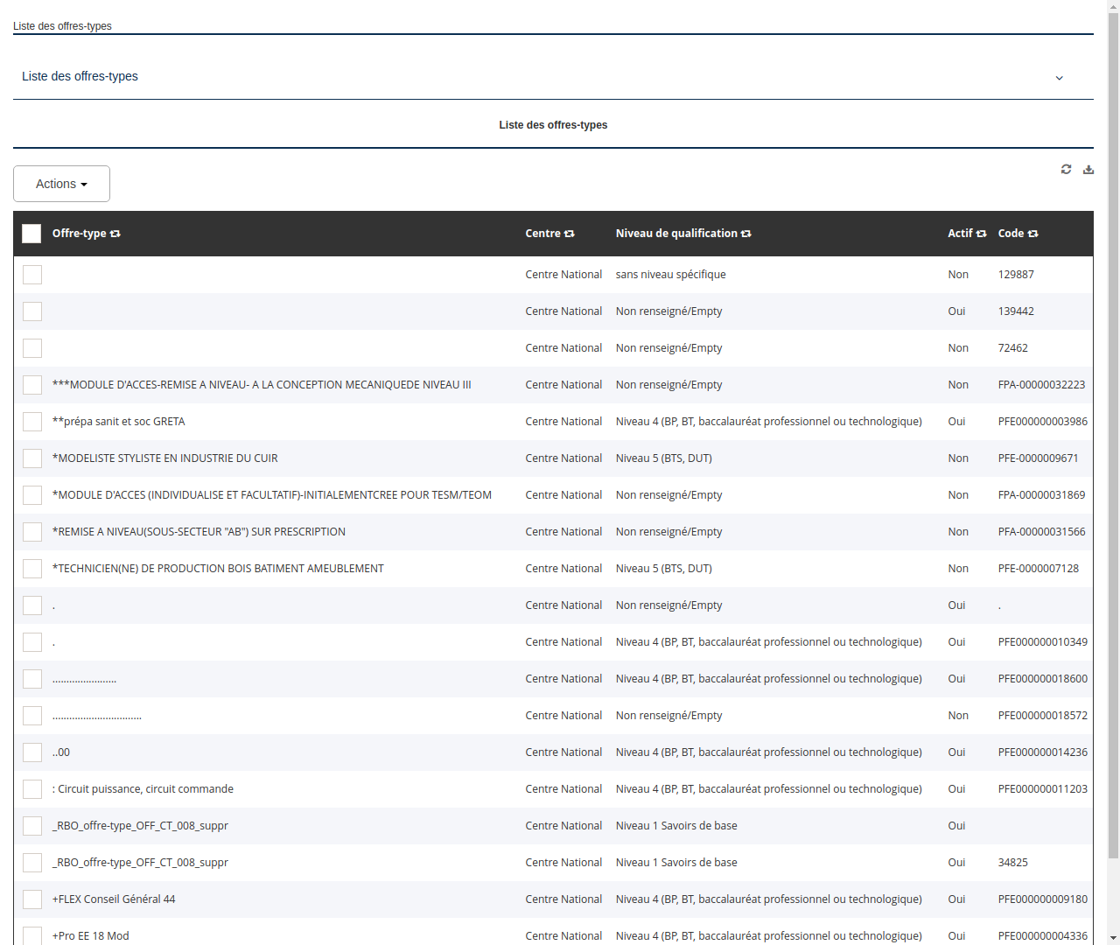
Task: Select the checkbox for +FLEX Conseil Général 44
Action: tap(32, 899)
